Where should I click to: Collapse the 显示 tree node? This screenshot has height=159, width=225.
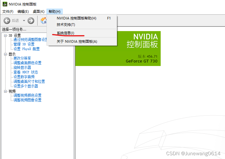click(6, 54)
